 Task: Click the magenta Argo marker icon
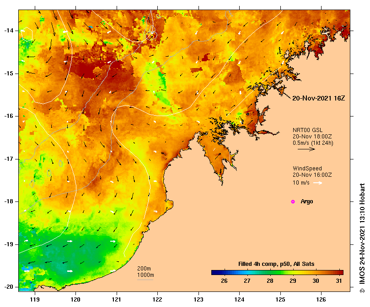click(293, 201)
